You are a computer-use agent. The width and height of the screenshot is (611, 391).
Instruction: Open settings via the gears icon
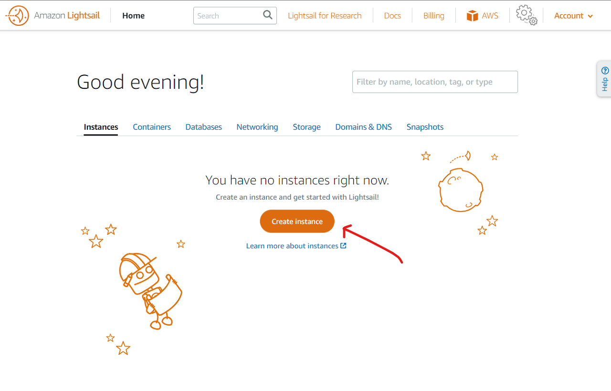click(x=527, y=15)
